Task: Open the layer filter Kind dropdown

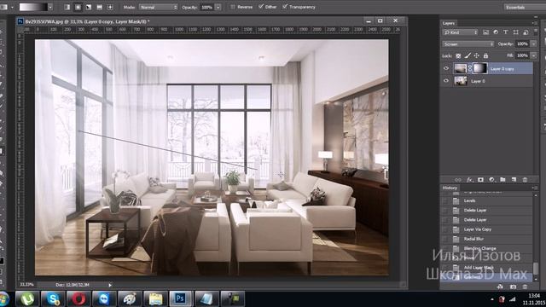Action: click(x=461, y=32)
